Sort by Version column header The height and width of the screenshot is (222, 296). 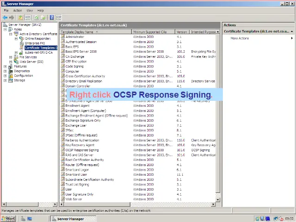(x=182, y=32)
